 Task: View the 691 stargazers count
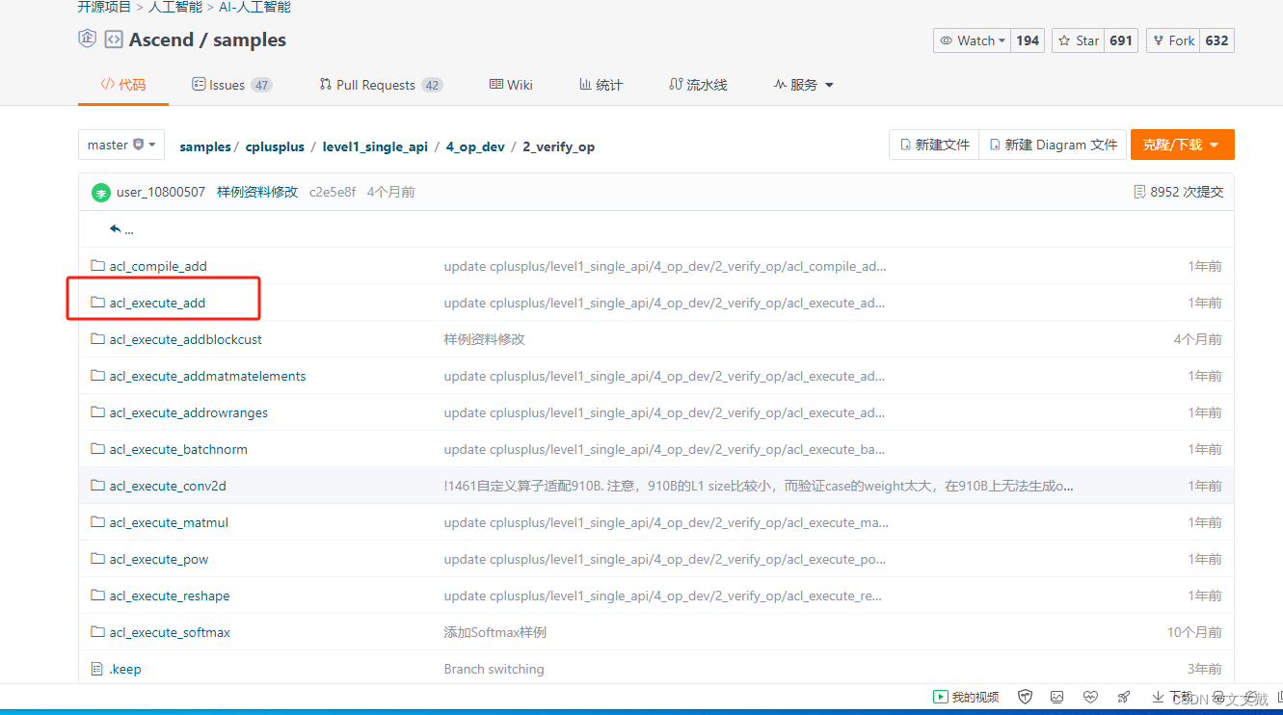[x=1121, y=40]
